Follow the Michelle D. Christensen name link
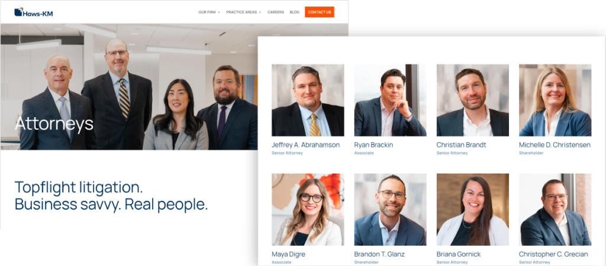 [555, 145]
